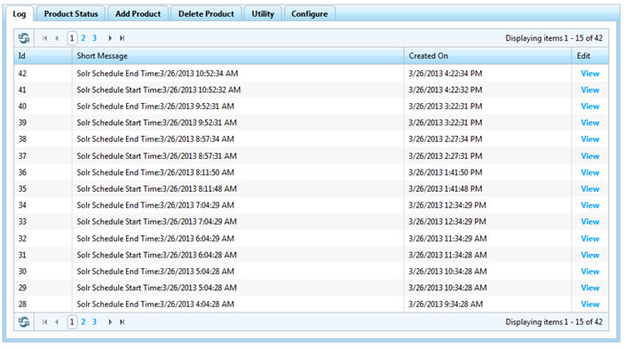View log entry with Id 30
This screenshot has height=348, width=624.
click(x=590, y=271)
